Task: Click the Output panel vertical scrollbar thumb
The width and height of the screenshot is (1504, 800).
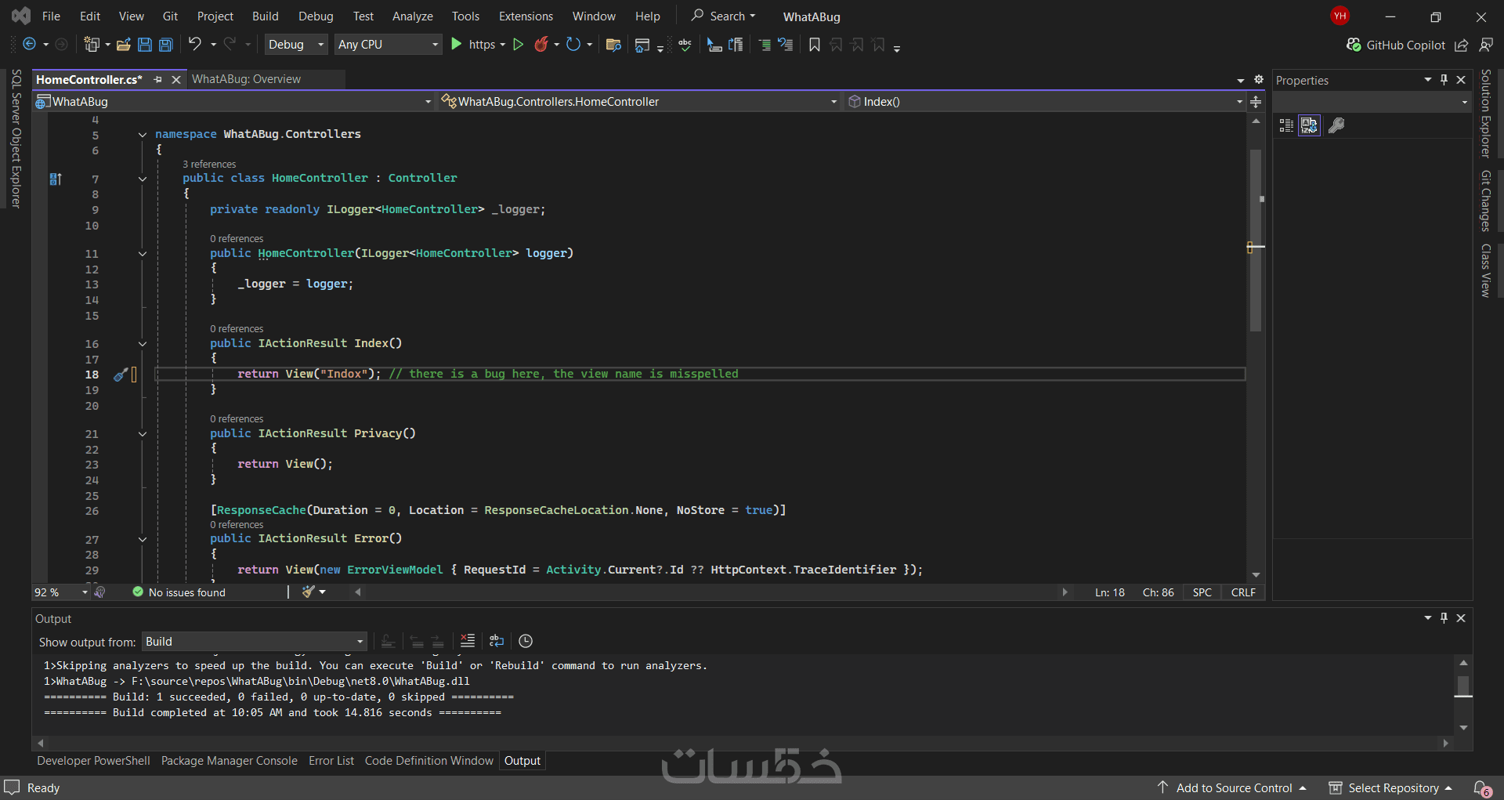Action: (x=1463, y=686)
